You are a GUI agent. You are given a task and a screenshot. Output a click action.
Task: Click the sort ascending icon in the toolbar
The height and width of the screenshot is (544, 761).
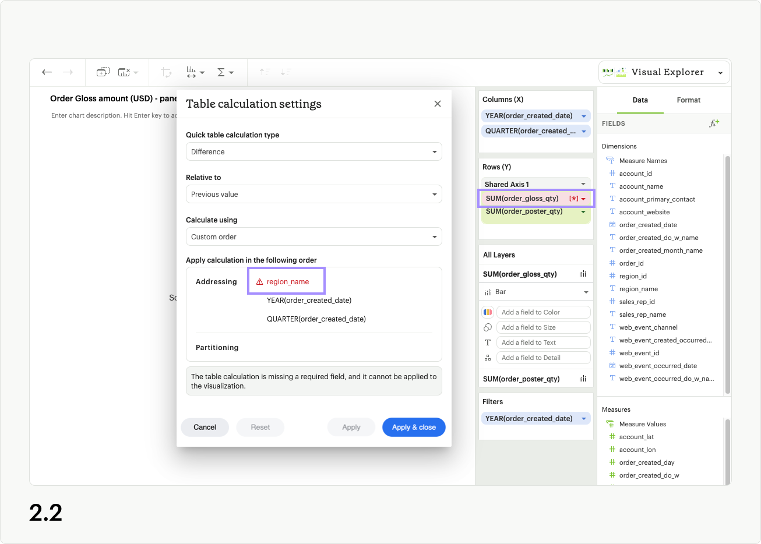pyautogui.click(x=265, y=72)
